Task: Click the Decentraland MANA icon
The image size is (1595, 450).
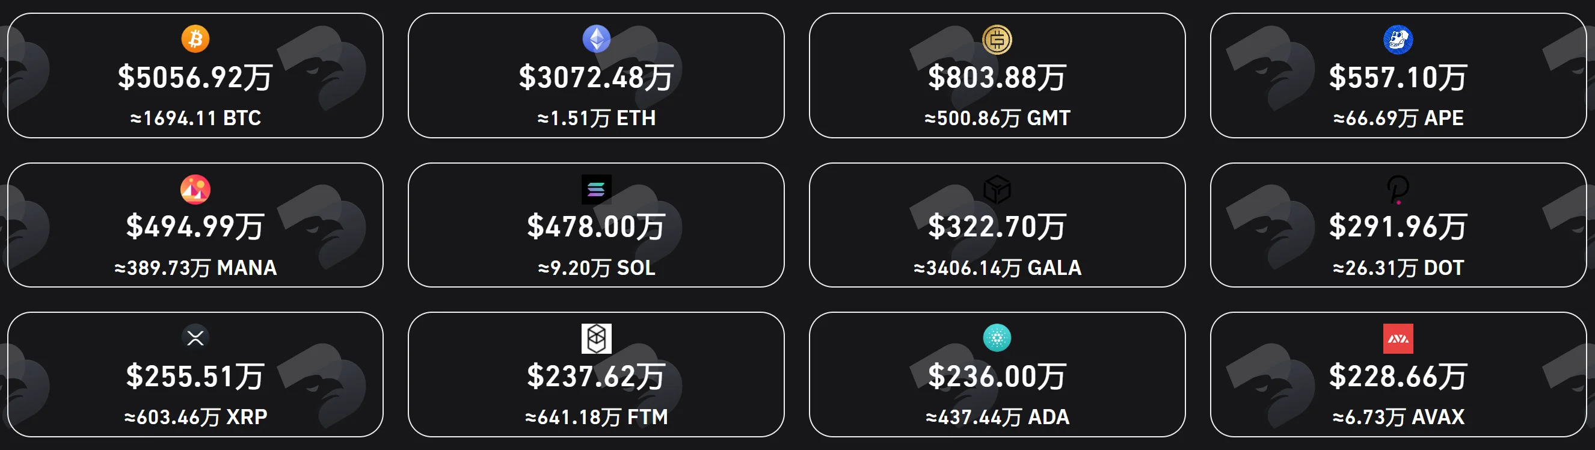Action: tap(195, 189)
